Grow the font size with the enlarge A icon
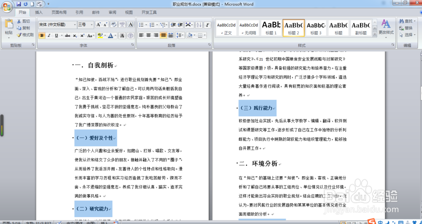The image size is (422, 224). [98, 25]
